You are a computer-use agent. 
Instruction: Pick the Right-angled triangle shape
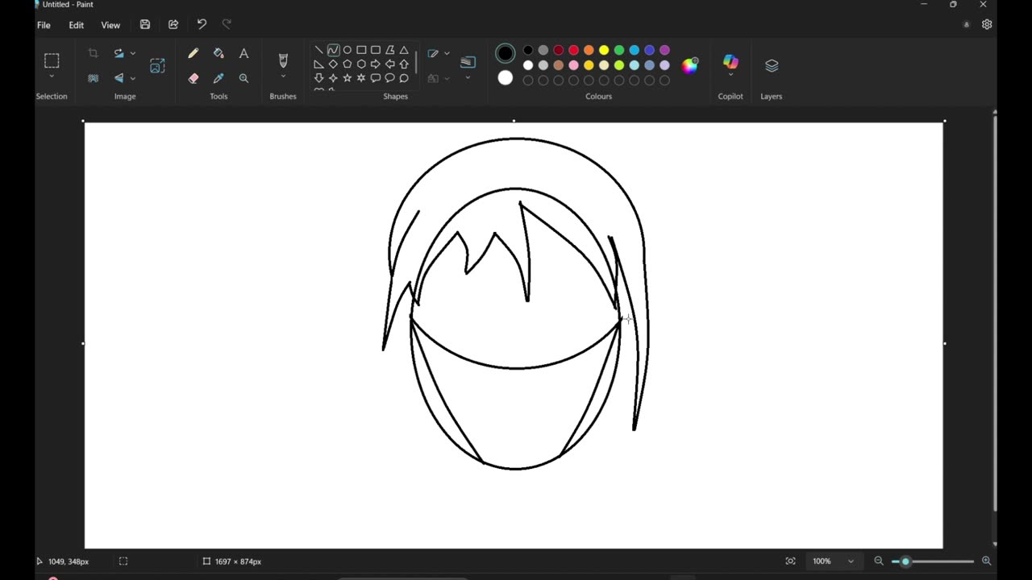[318, 64]
